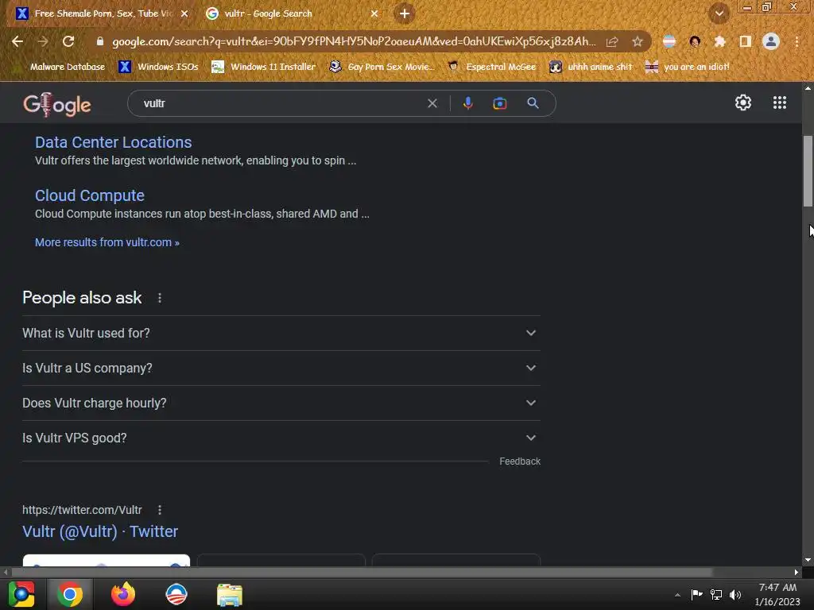
Task: Select the vultr - Google Search tab
Action: coord(293,14)
